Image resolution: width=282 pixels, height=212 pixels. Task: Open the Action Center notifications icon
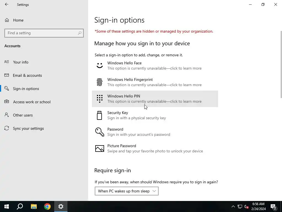click(273, 206)
